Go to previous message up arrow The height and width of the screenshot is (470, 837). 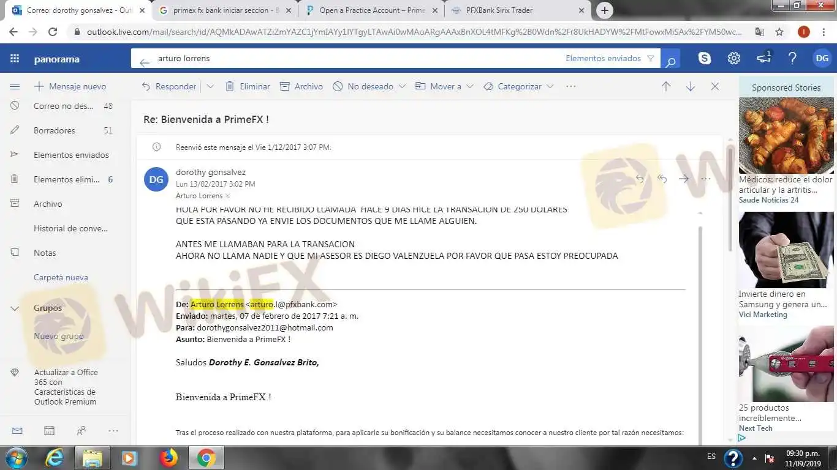coord(666,86)
